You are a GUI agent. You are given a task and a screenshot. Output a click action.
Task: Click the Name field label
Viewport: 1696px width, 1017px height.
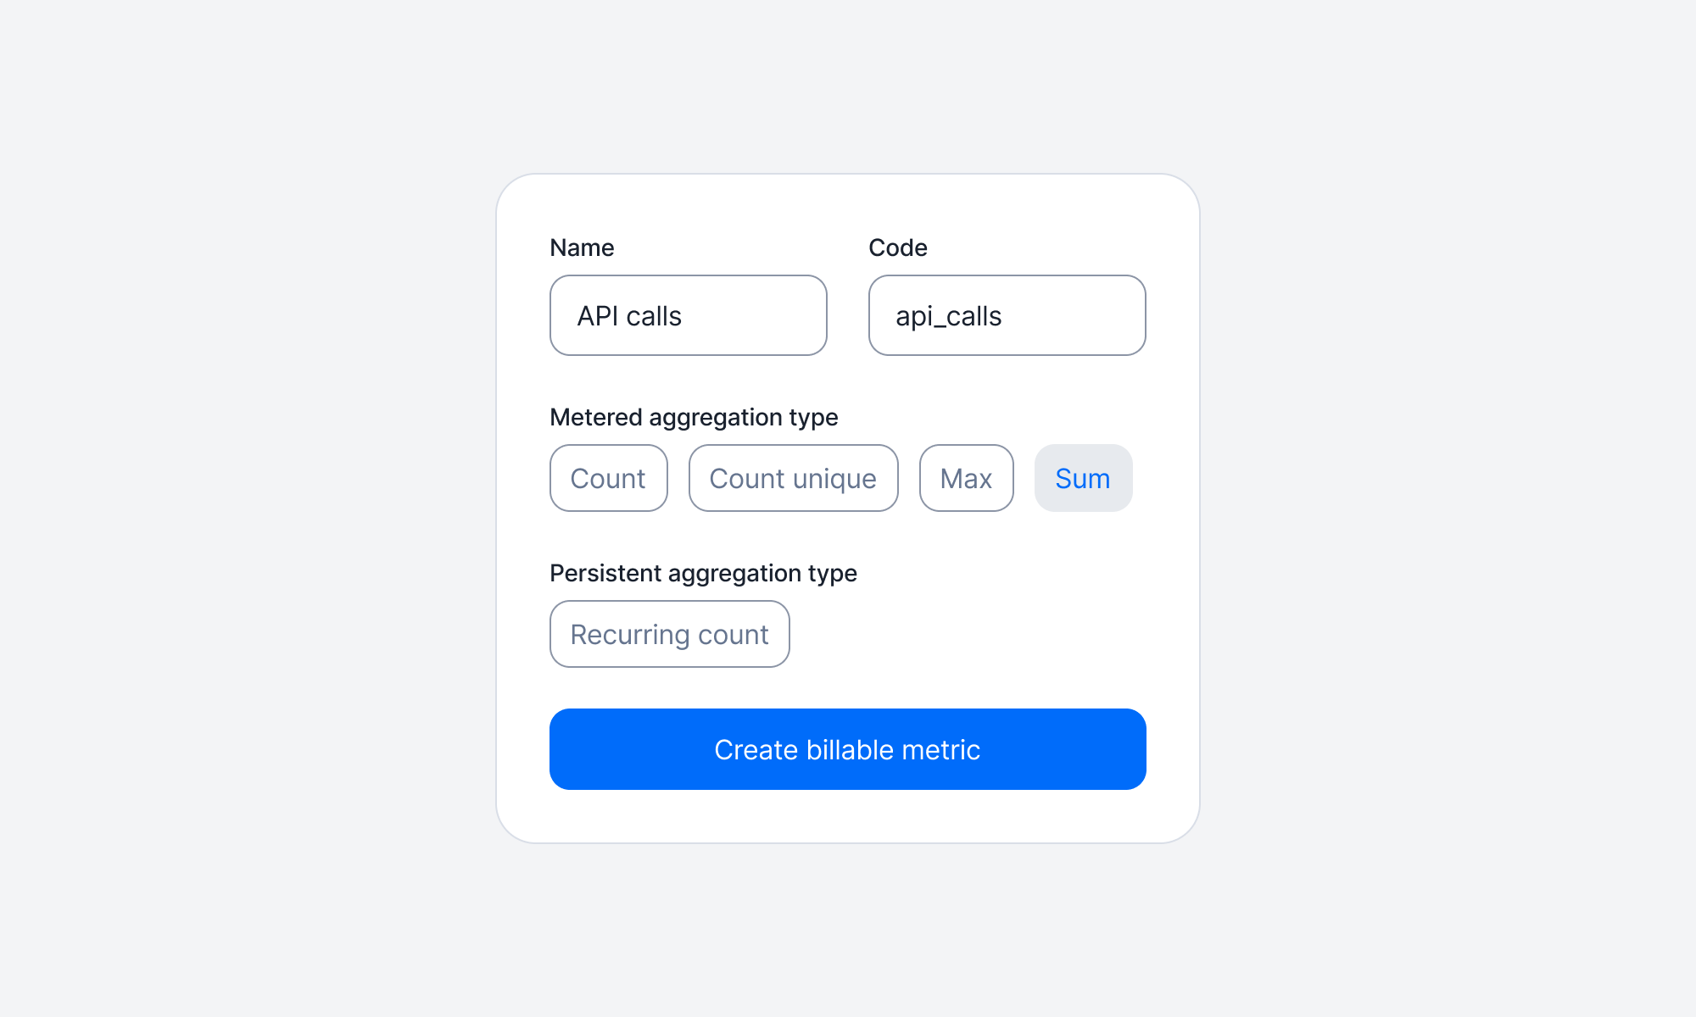point(582,247)
